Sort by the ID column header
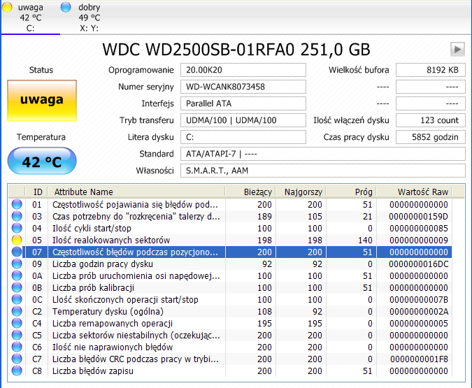 coord(37,192)
